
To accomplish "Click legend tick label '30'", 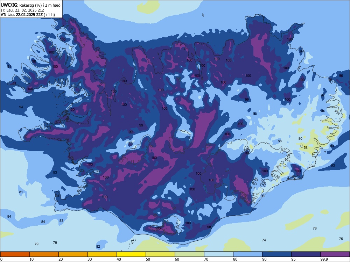I will tap(90, 259).
